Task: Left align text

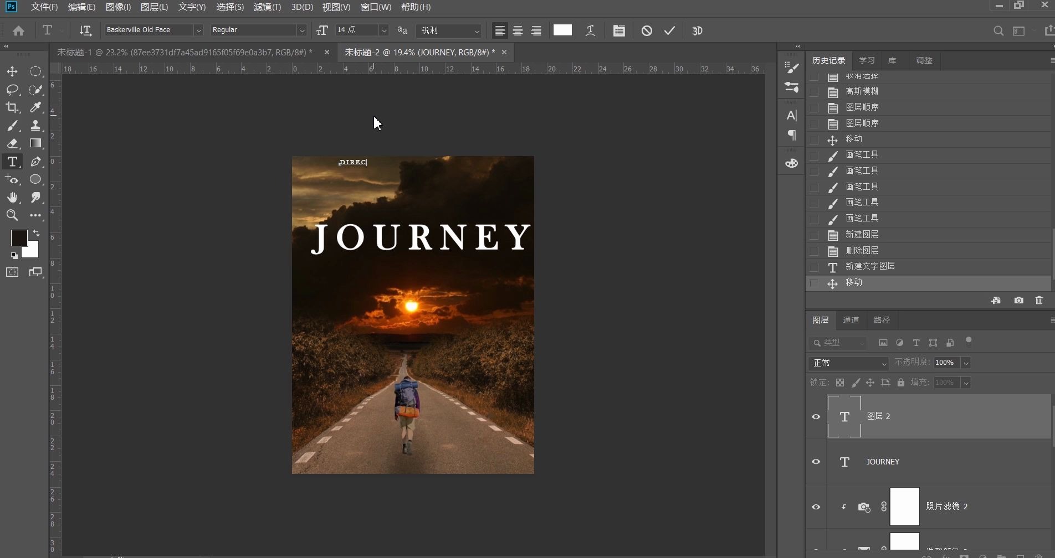Action: 500,31
